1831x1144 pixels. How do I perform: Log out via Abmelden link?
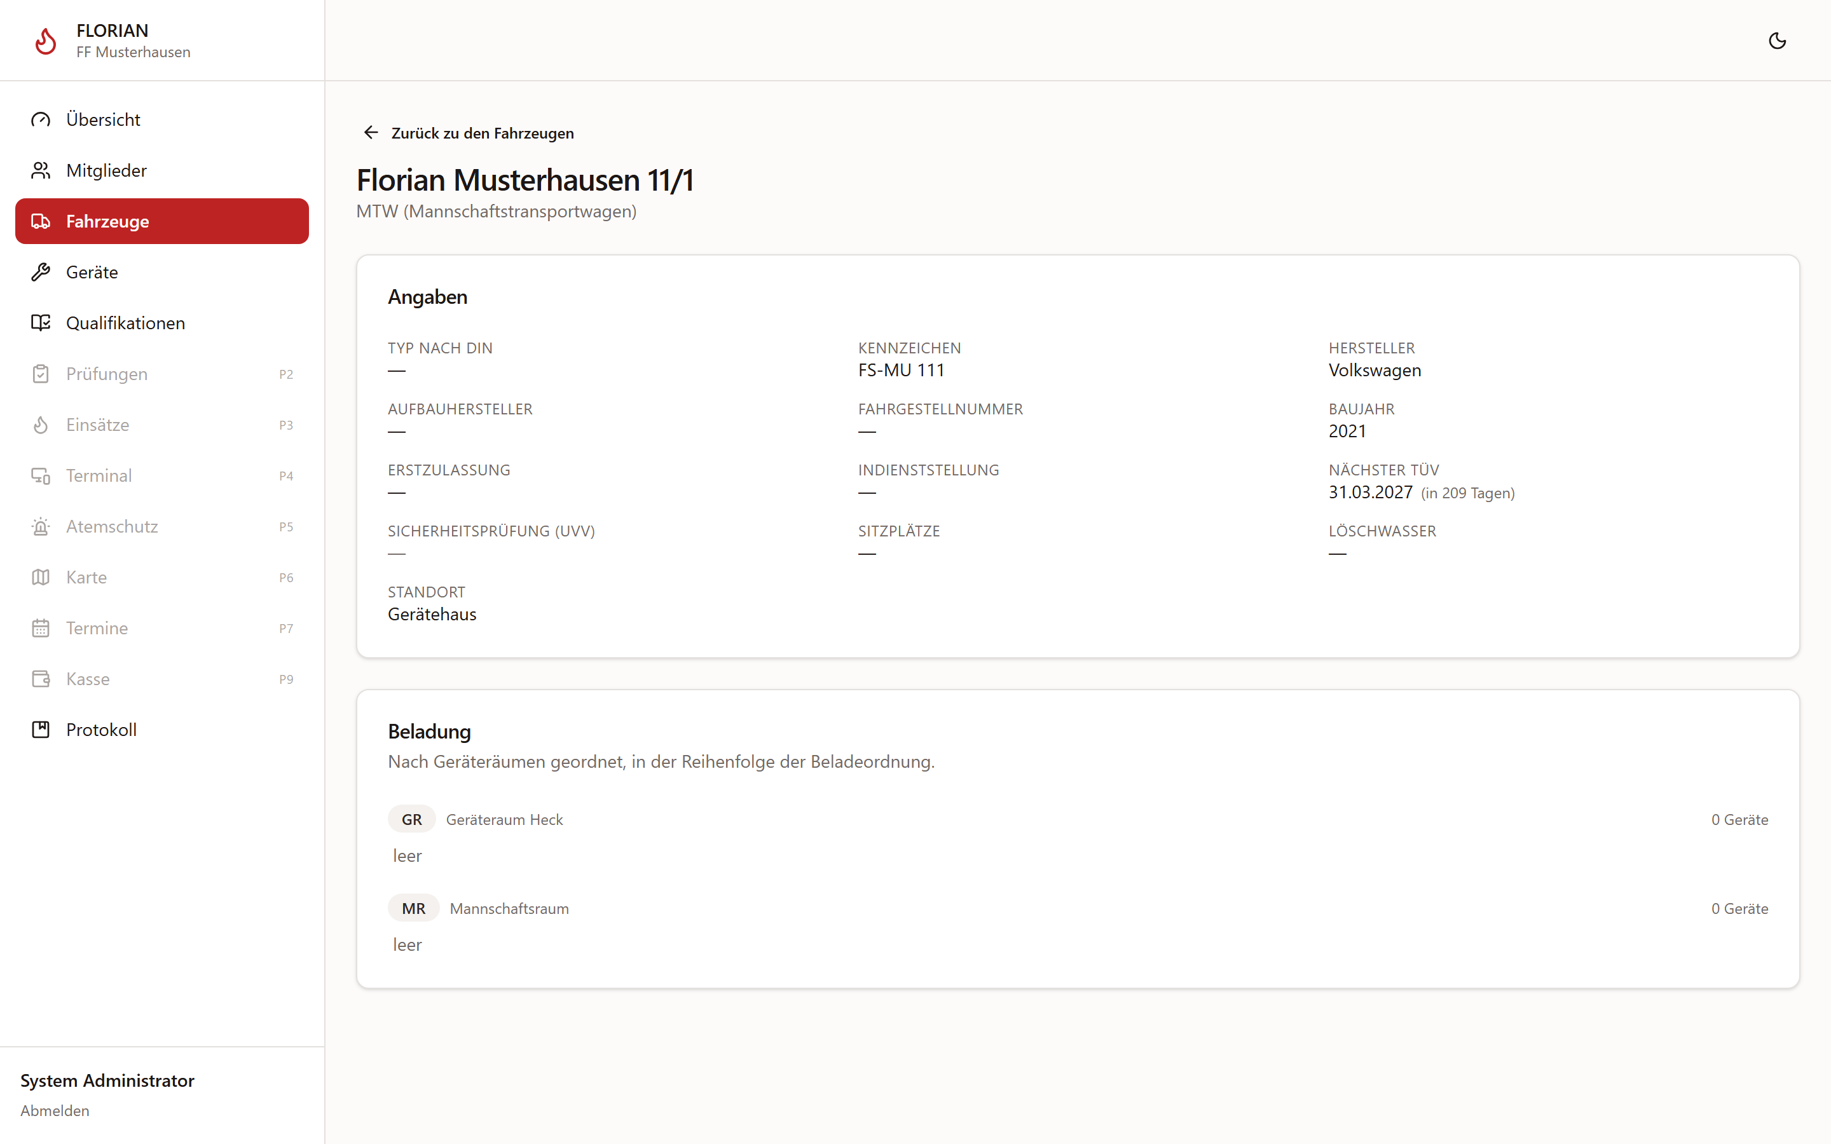(55, 1111)
